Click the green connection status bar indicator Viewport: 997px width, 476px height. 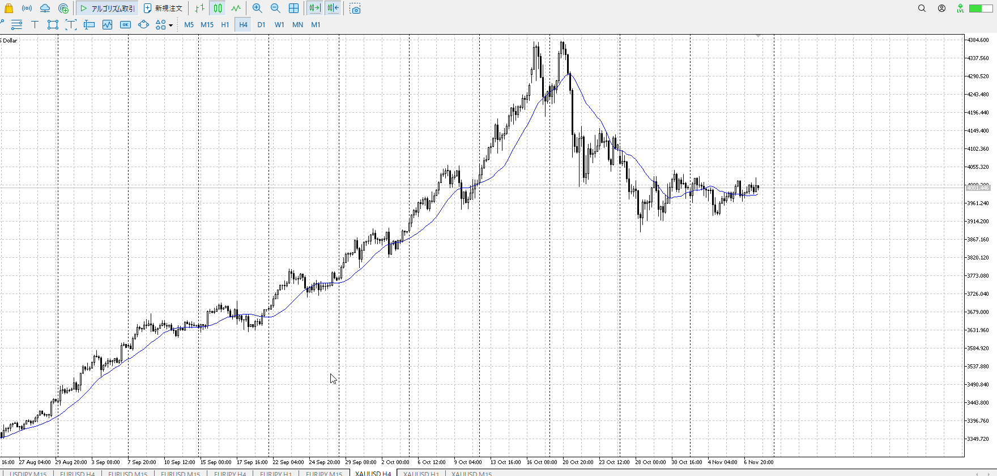click(x=979, y=8)
